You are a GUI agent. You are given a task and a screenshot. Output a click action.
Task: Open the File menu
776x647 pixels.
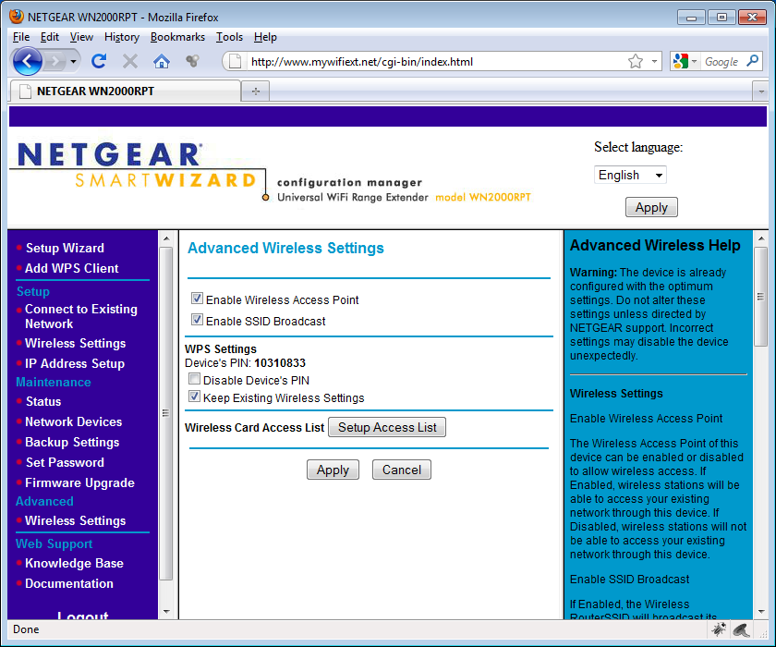click(21, 37)
